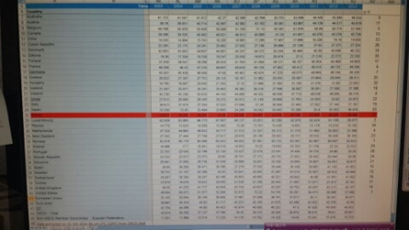Click the vertical scrollbar on the right edge

pyautogui.click(x=392, y=112)
